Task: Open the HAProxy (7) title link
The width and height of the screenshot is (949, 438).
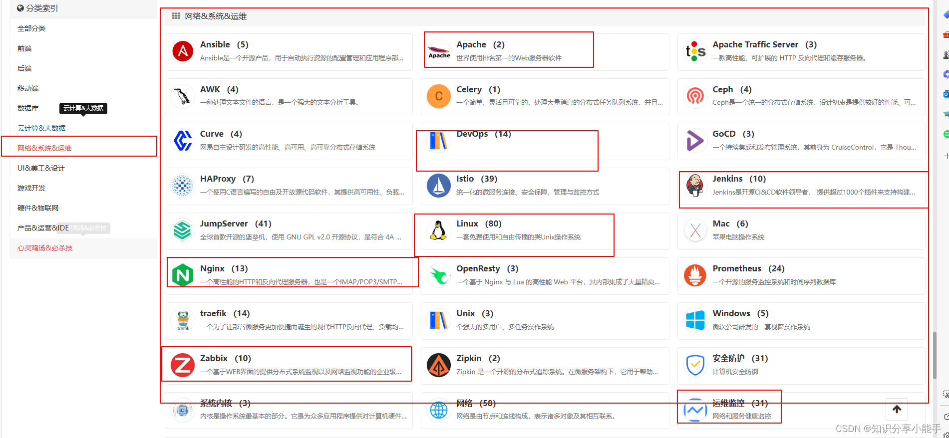Action: pyautogui.click(x=227, y=179)
